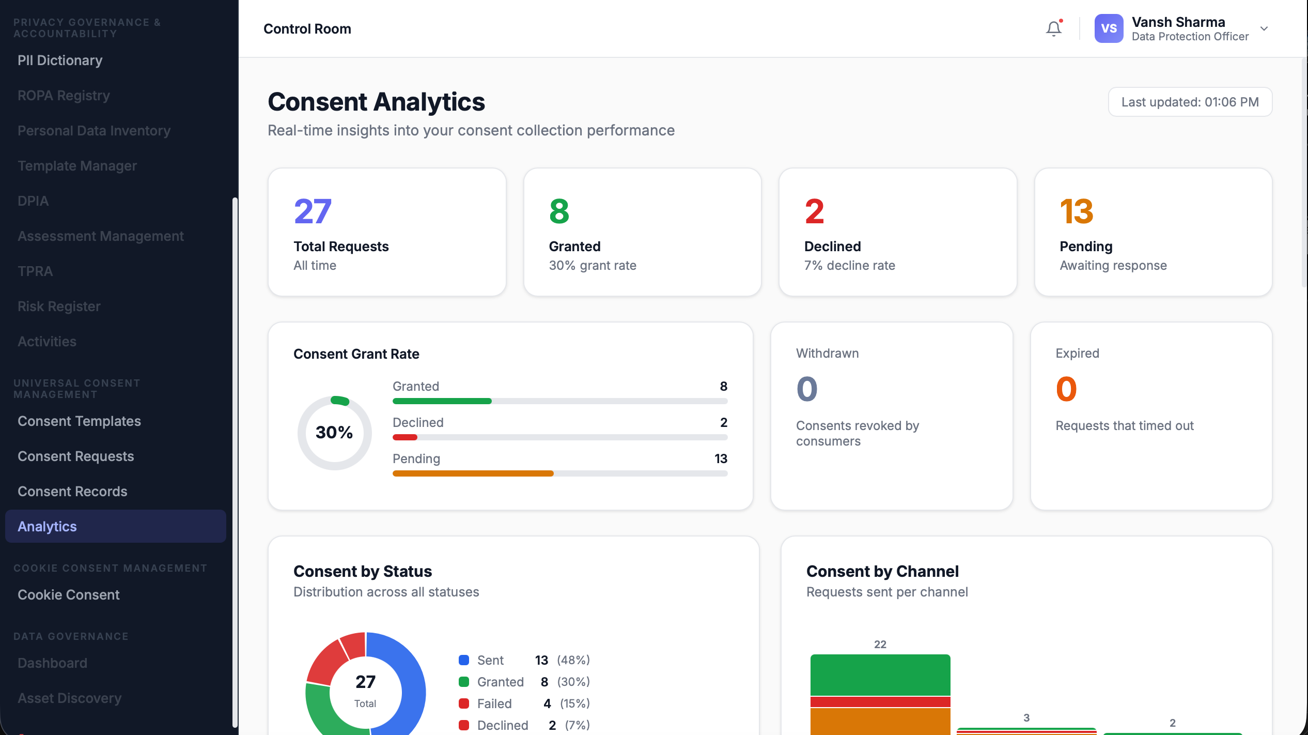Open Consent Requests

(x=76, y=456)
